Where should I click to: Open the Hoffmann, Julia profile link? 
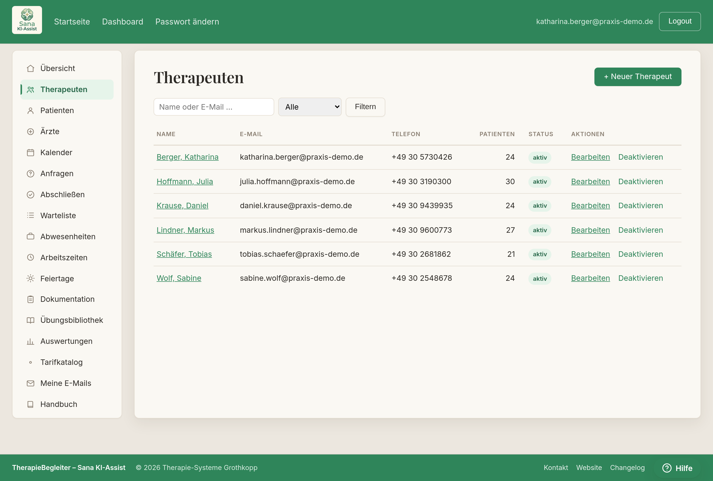coord(185,182)
